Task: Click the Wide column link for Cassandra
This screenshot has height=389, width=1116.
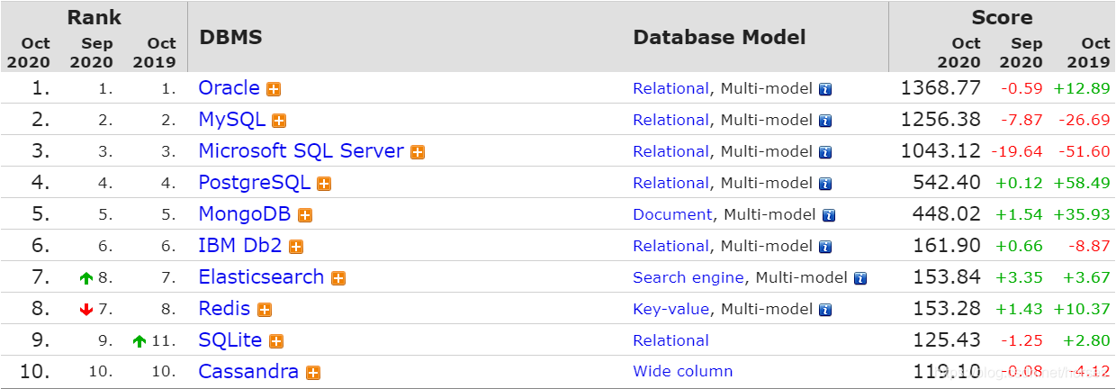Action: click(683, 371)
